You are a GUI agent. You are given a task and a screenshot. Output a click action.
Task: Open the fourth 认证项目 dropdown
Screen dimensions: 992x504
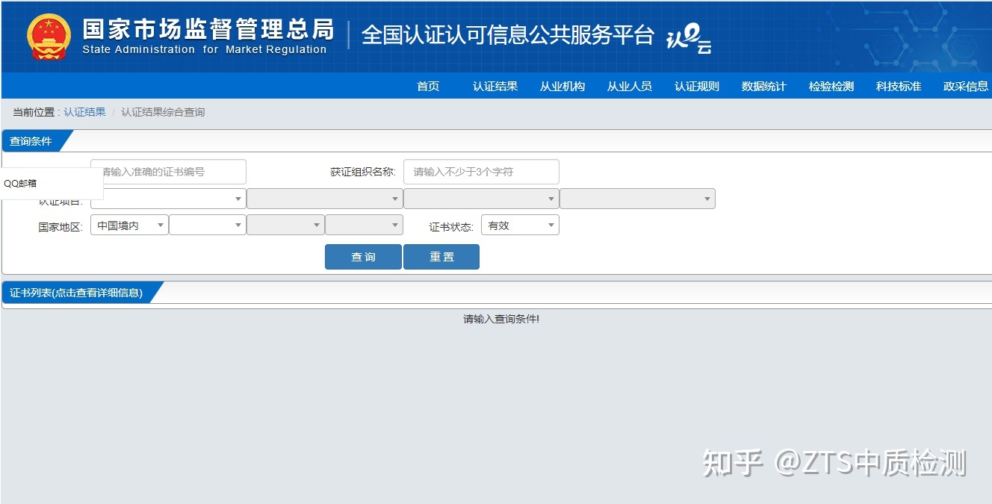(637, 199)
